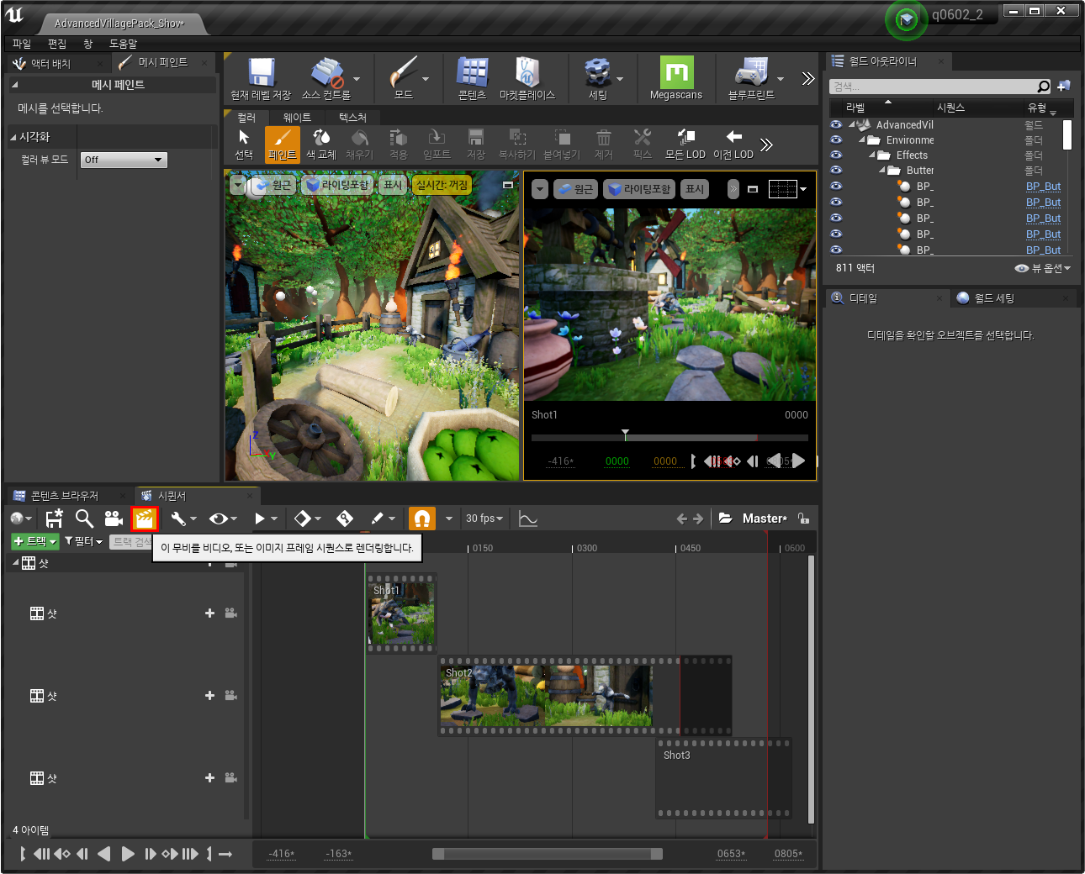Switch to the 텍스처 tab

pyautogui.click(x=352, y=118)
